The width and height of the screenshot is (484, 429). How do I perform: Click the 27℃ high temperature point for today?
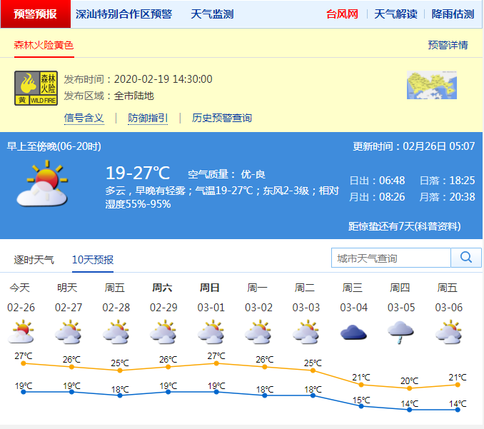24,364
